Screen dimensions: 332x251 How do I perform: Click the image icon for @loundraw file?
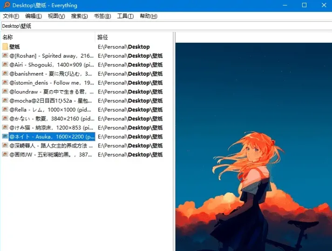(x=5, y=92)
